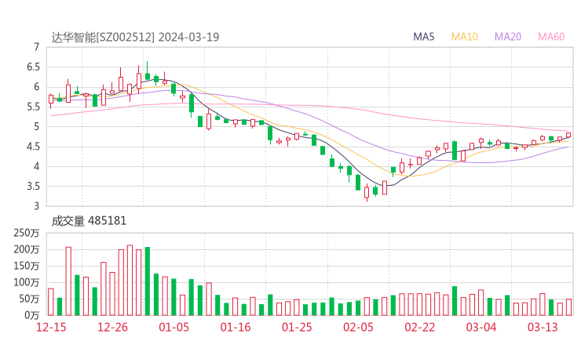The width and height of the screenshot is (581, 345).
Task: Click the 100万 volume axis label
Action: pos(26,282)
